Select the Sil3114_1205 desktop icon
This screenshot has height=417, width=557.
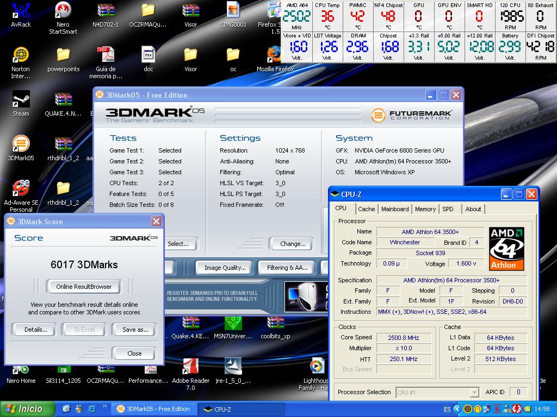coord(63,375)
